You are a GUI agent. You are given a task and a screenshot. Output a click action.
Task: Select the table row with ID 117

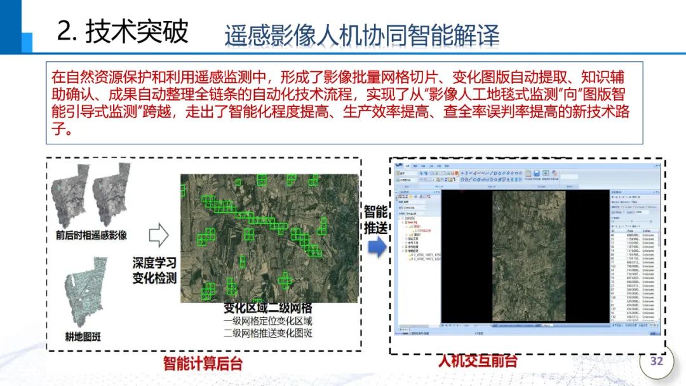pos(634,309)
